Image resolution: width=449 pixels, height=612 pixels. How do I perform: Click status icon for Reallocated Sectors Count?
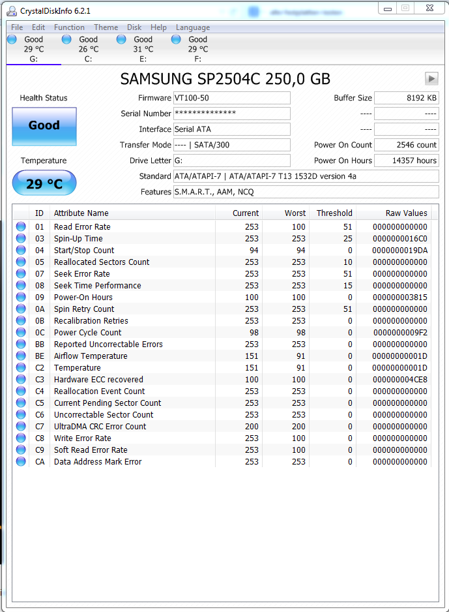[x=21, y=262]
